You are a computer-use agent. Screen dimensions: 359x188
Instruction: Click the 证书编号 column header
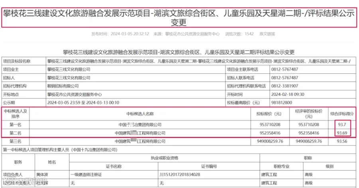tap(209, 166)
